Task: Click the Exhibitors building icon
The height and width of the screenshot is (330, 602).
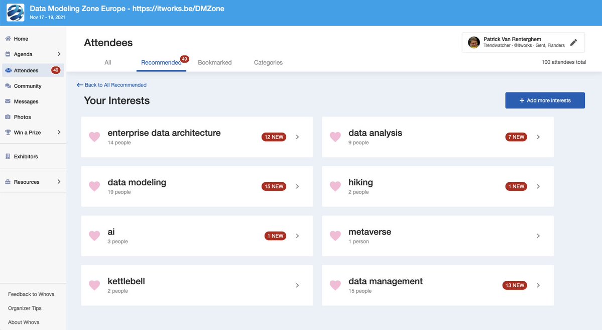Action: pyautogui.click(x=8, y=156)
